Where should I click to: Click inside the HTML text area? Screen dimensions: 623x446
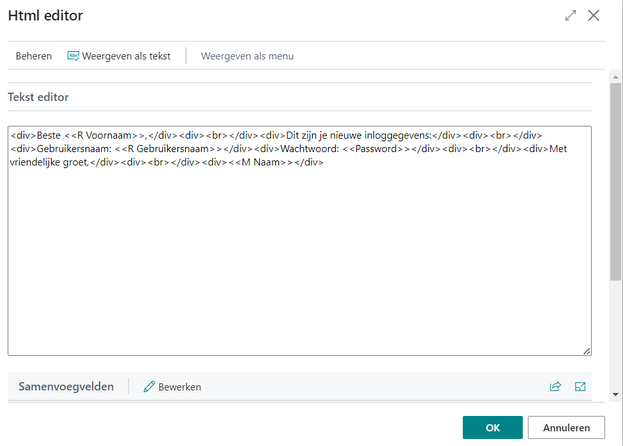click(299, 256)
